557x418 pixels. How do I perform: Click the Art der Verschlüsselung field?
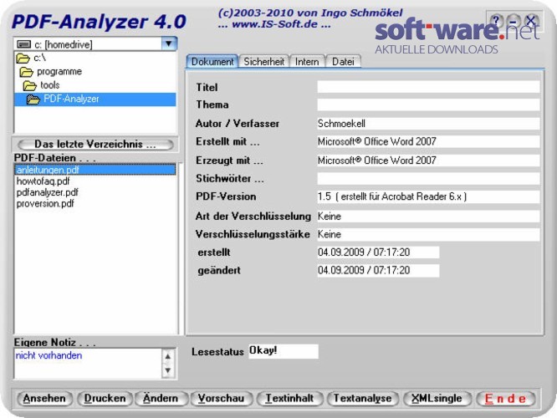click(428, 216)
